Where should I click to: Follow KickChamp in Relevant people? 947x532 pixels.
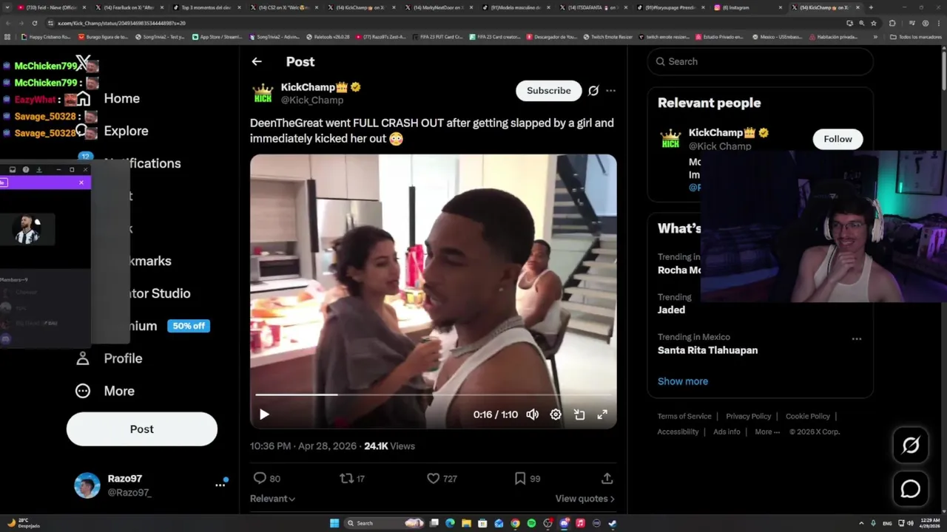tap(838, 139)
